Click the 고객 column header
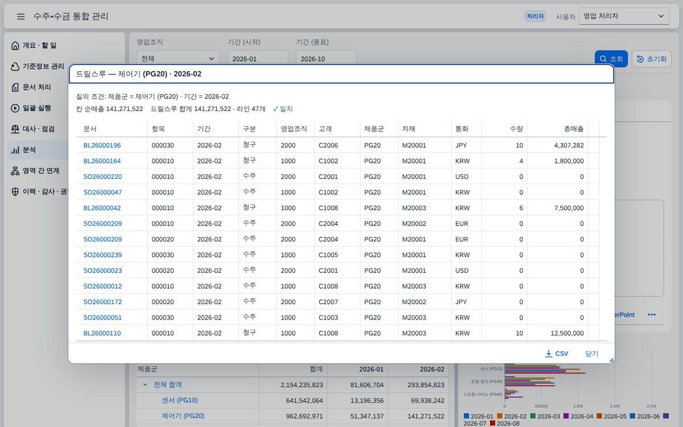Screen dimensions: 683x427 (x=337, y=129)
